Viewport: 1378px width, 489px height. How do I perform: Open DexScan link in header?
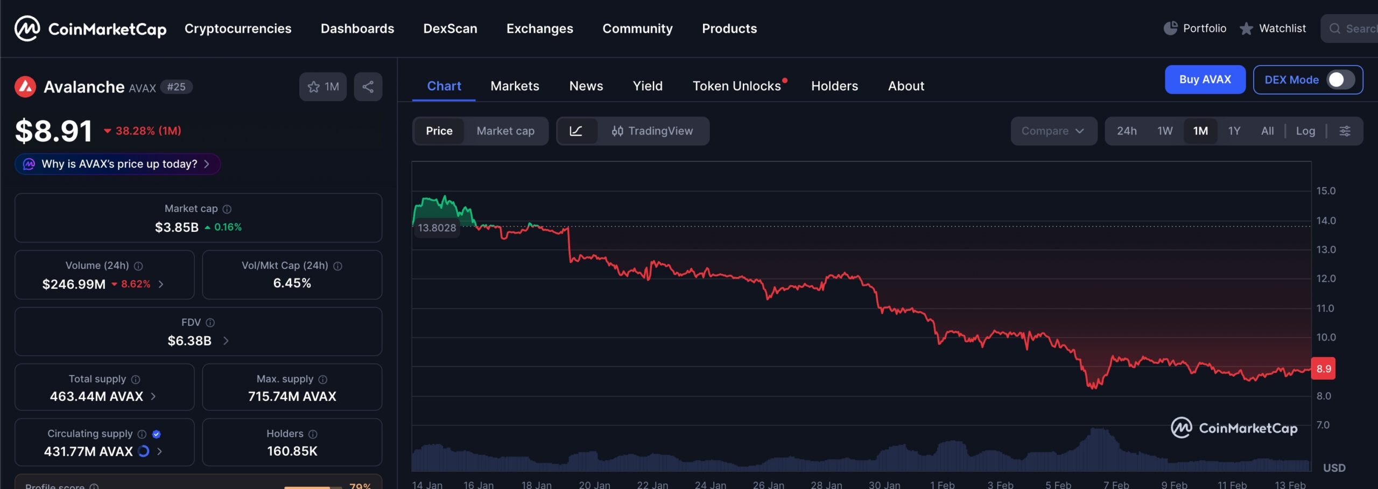(450, 29)
